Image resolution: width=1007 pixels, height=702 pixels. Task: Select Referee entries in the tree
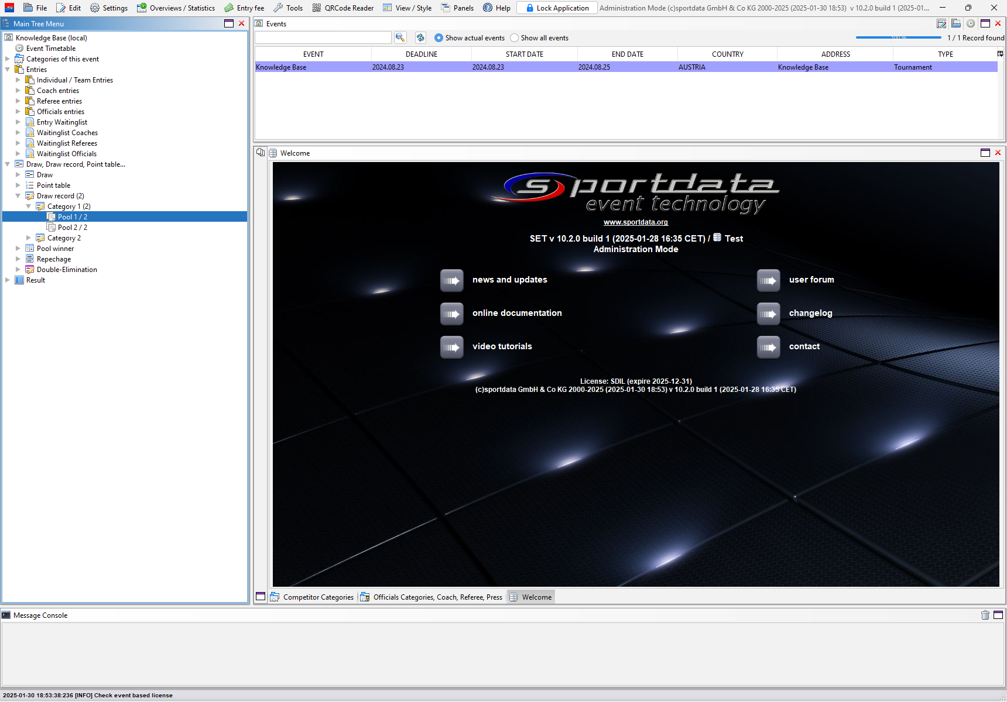tap(59, 101)
